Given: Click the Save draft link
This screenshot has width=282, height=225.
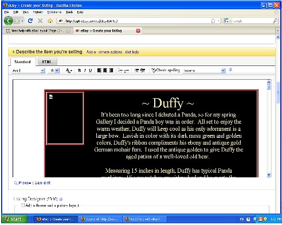Looking at the screenshot, I should tap(42, 183).
